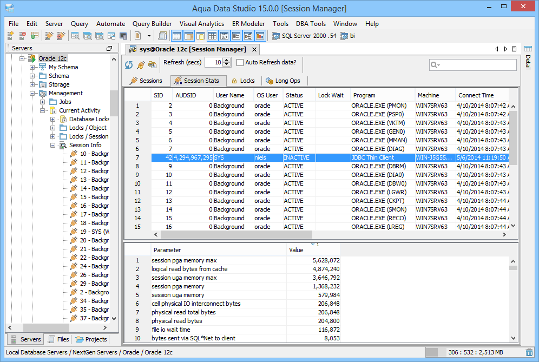
Task: Toggle the table grid view toolbar button
Action: [x=213, y=36]
